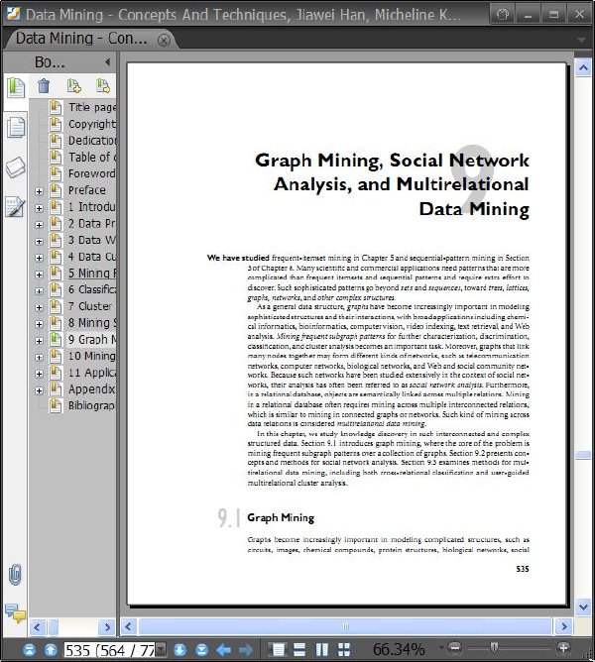Expand the 4 Data Cube bookmark node

[x=39, y=258]
